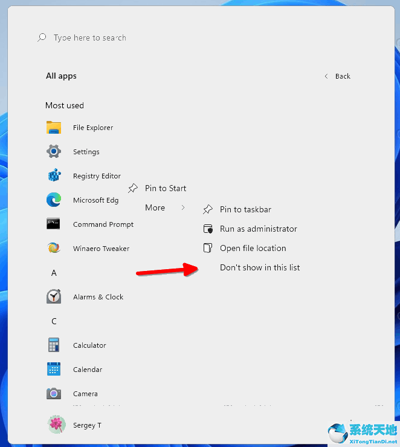The image size is (400, 447).
Task: Click the Registry Editor label
Action: tap(97, 176)
